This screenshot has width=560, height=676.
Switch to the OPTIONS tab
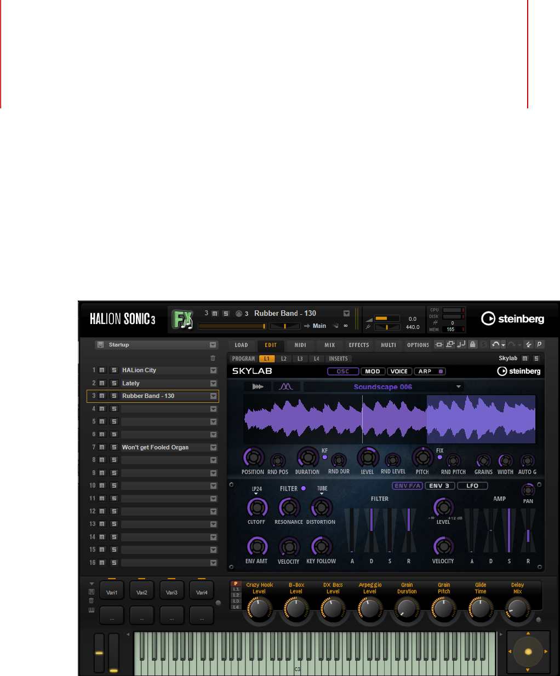coord(418,345)
